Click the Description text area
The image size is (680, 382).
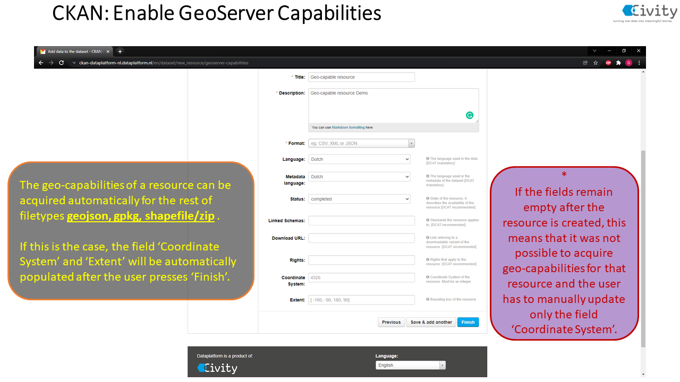(x=394, y=106)
